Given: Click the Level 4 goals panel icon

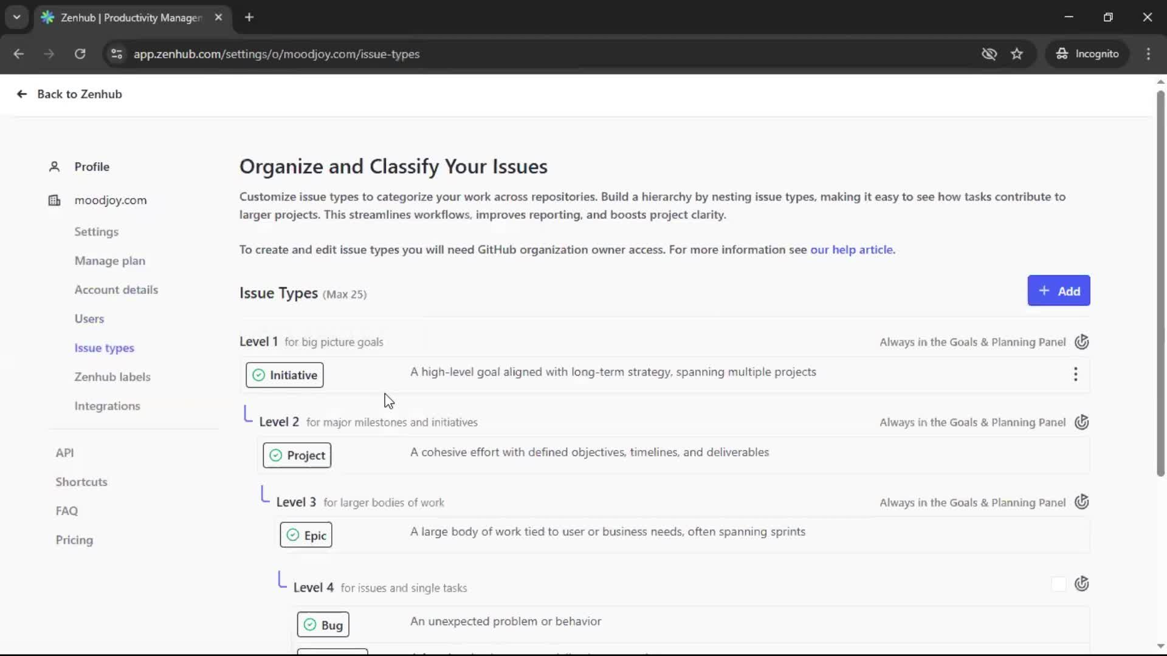Looking at the screenshot, I should pyautogui.click(x=1081, y=584).
